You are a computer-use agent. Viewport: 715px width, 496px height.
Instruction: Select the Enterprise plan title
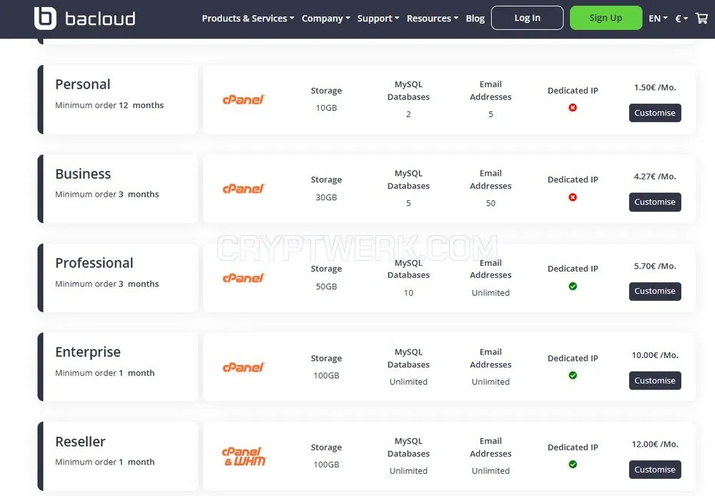(x=88, y=352)
